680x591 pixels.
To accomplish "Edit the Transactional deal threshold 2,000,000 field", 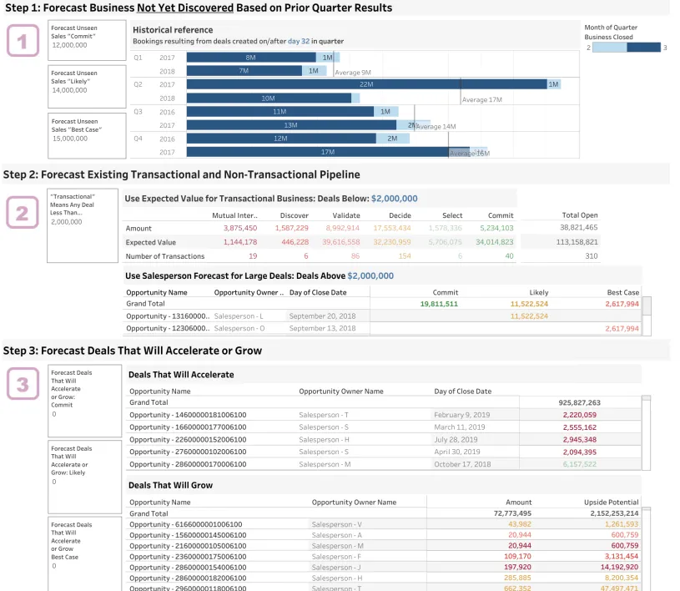I will pyautogui.click(x=67, y=222).
